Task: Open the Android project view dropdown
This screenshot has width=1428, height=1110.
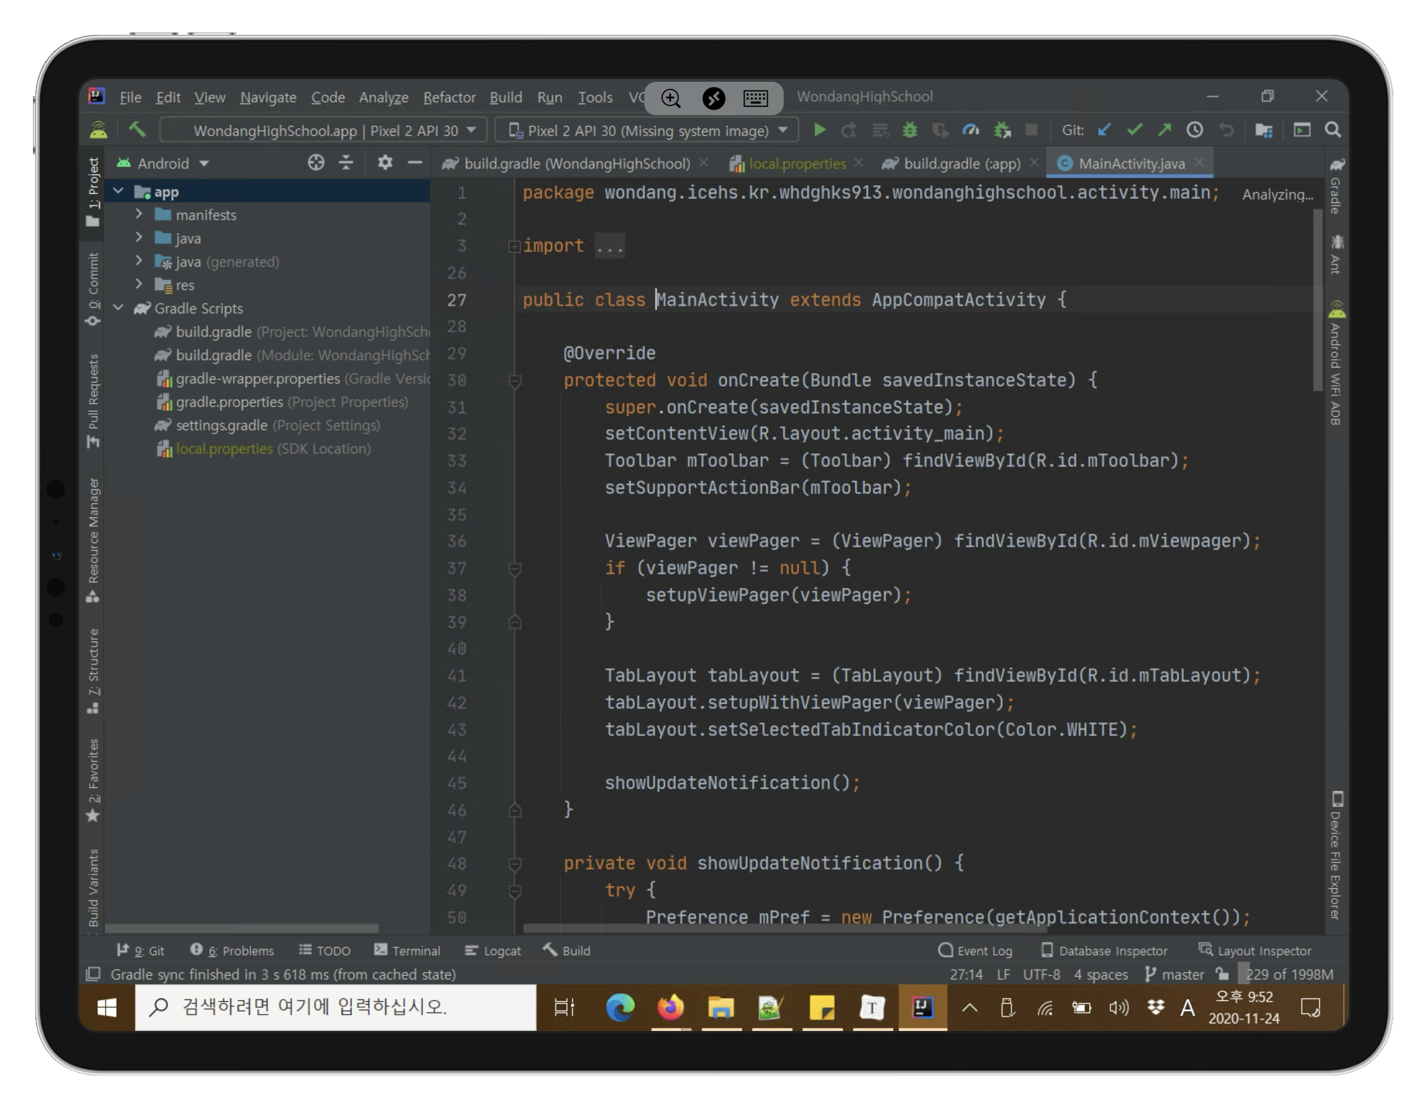Action: (x=172, y=164)
